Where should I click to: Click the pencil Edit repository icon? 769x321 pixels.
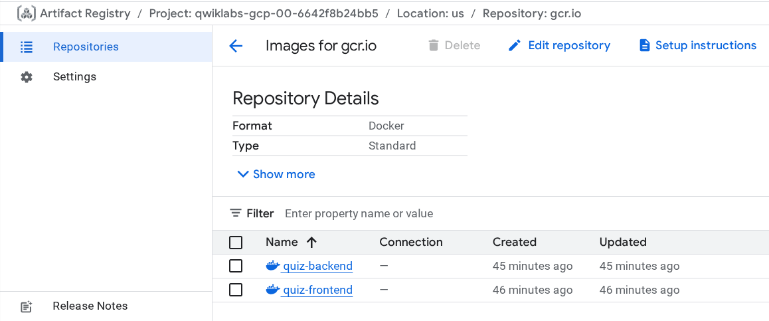514,46
